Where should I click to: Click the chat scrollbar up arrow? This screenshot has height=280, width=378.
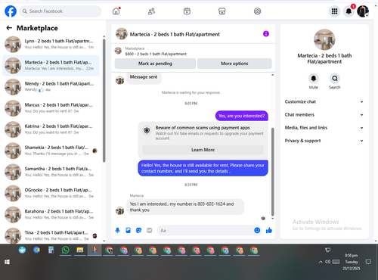[272, 75]
